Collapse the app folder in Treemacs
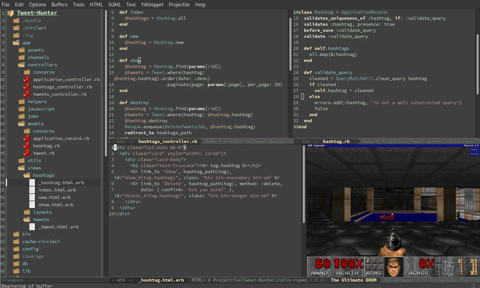This screenshot has width=480, height=288. point(16,43)
